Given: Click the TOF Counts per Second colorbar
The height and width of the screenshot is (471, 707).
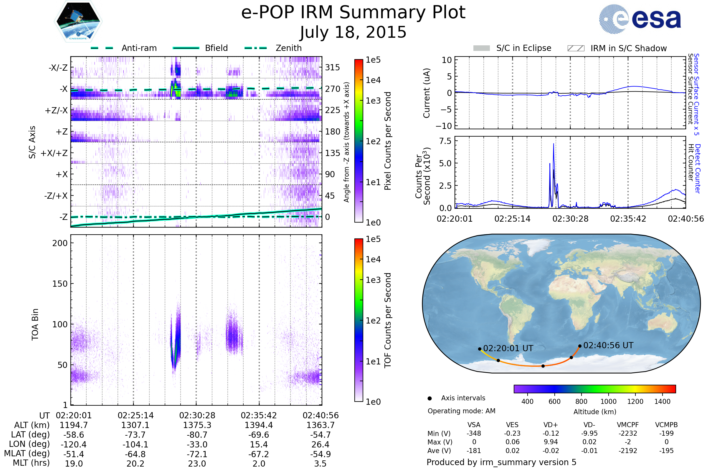Looking at the screenshot, I should (x=359, y=320).
